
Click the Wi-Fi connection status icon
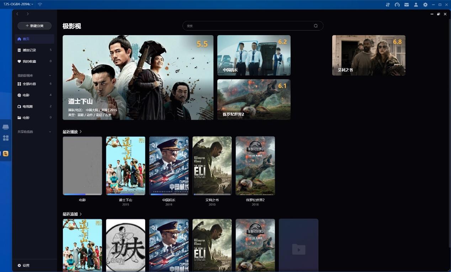point(40,4)
